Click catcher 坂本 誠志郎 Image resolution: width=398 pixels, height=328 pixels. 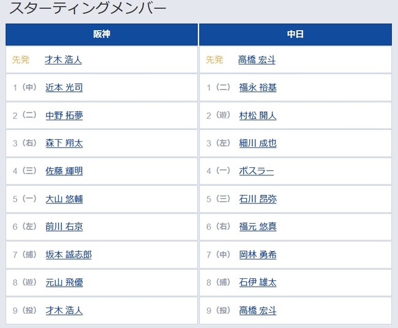pyautogui.click(x=69, y=254)
